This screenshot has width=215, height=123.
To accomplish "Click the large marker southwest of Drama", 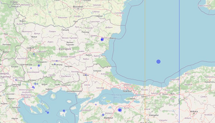I will click(33, 87).
